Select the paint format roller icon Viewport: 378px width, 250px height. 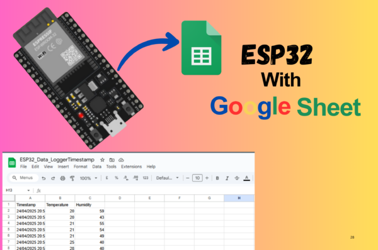tap(72, 178)
